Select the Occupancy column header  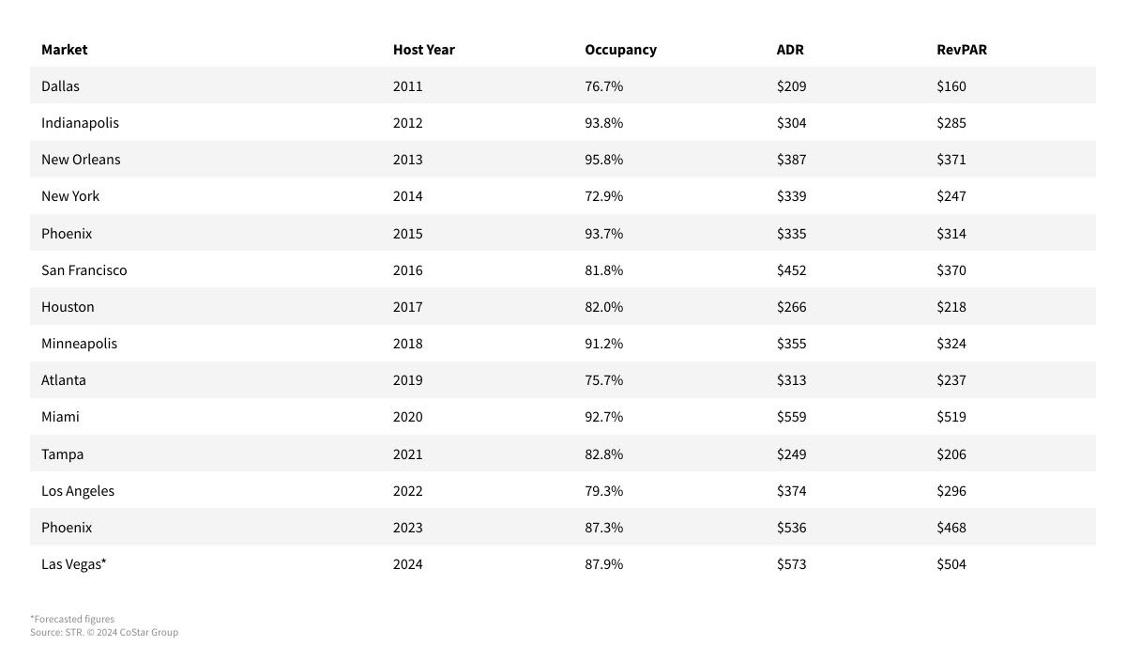pos(620,50)
